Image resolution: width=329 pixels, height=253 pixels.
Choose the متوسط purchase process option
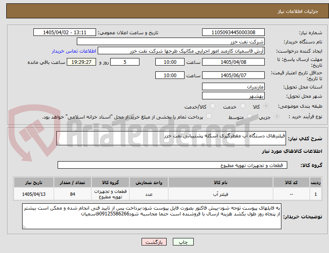pyautogui.click(x=250, y=116)
